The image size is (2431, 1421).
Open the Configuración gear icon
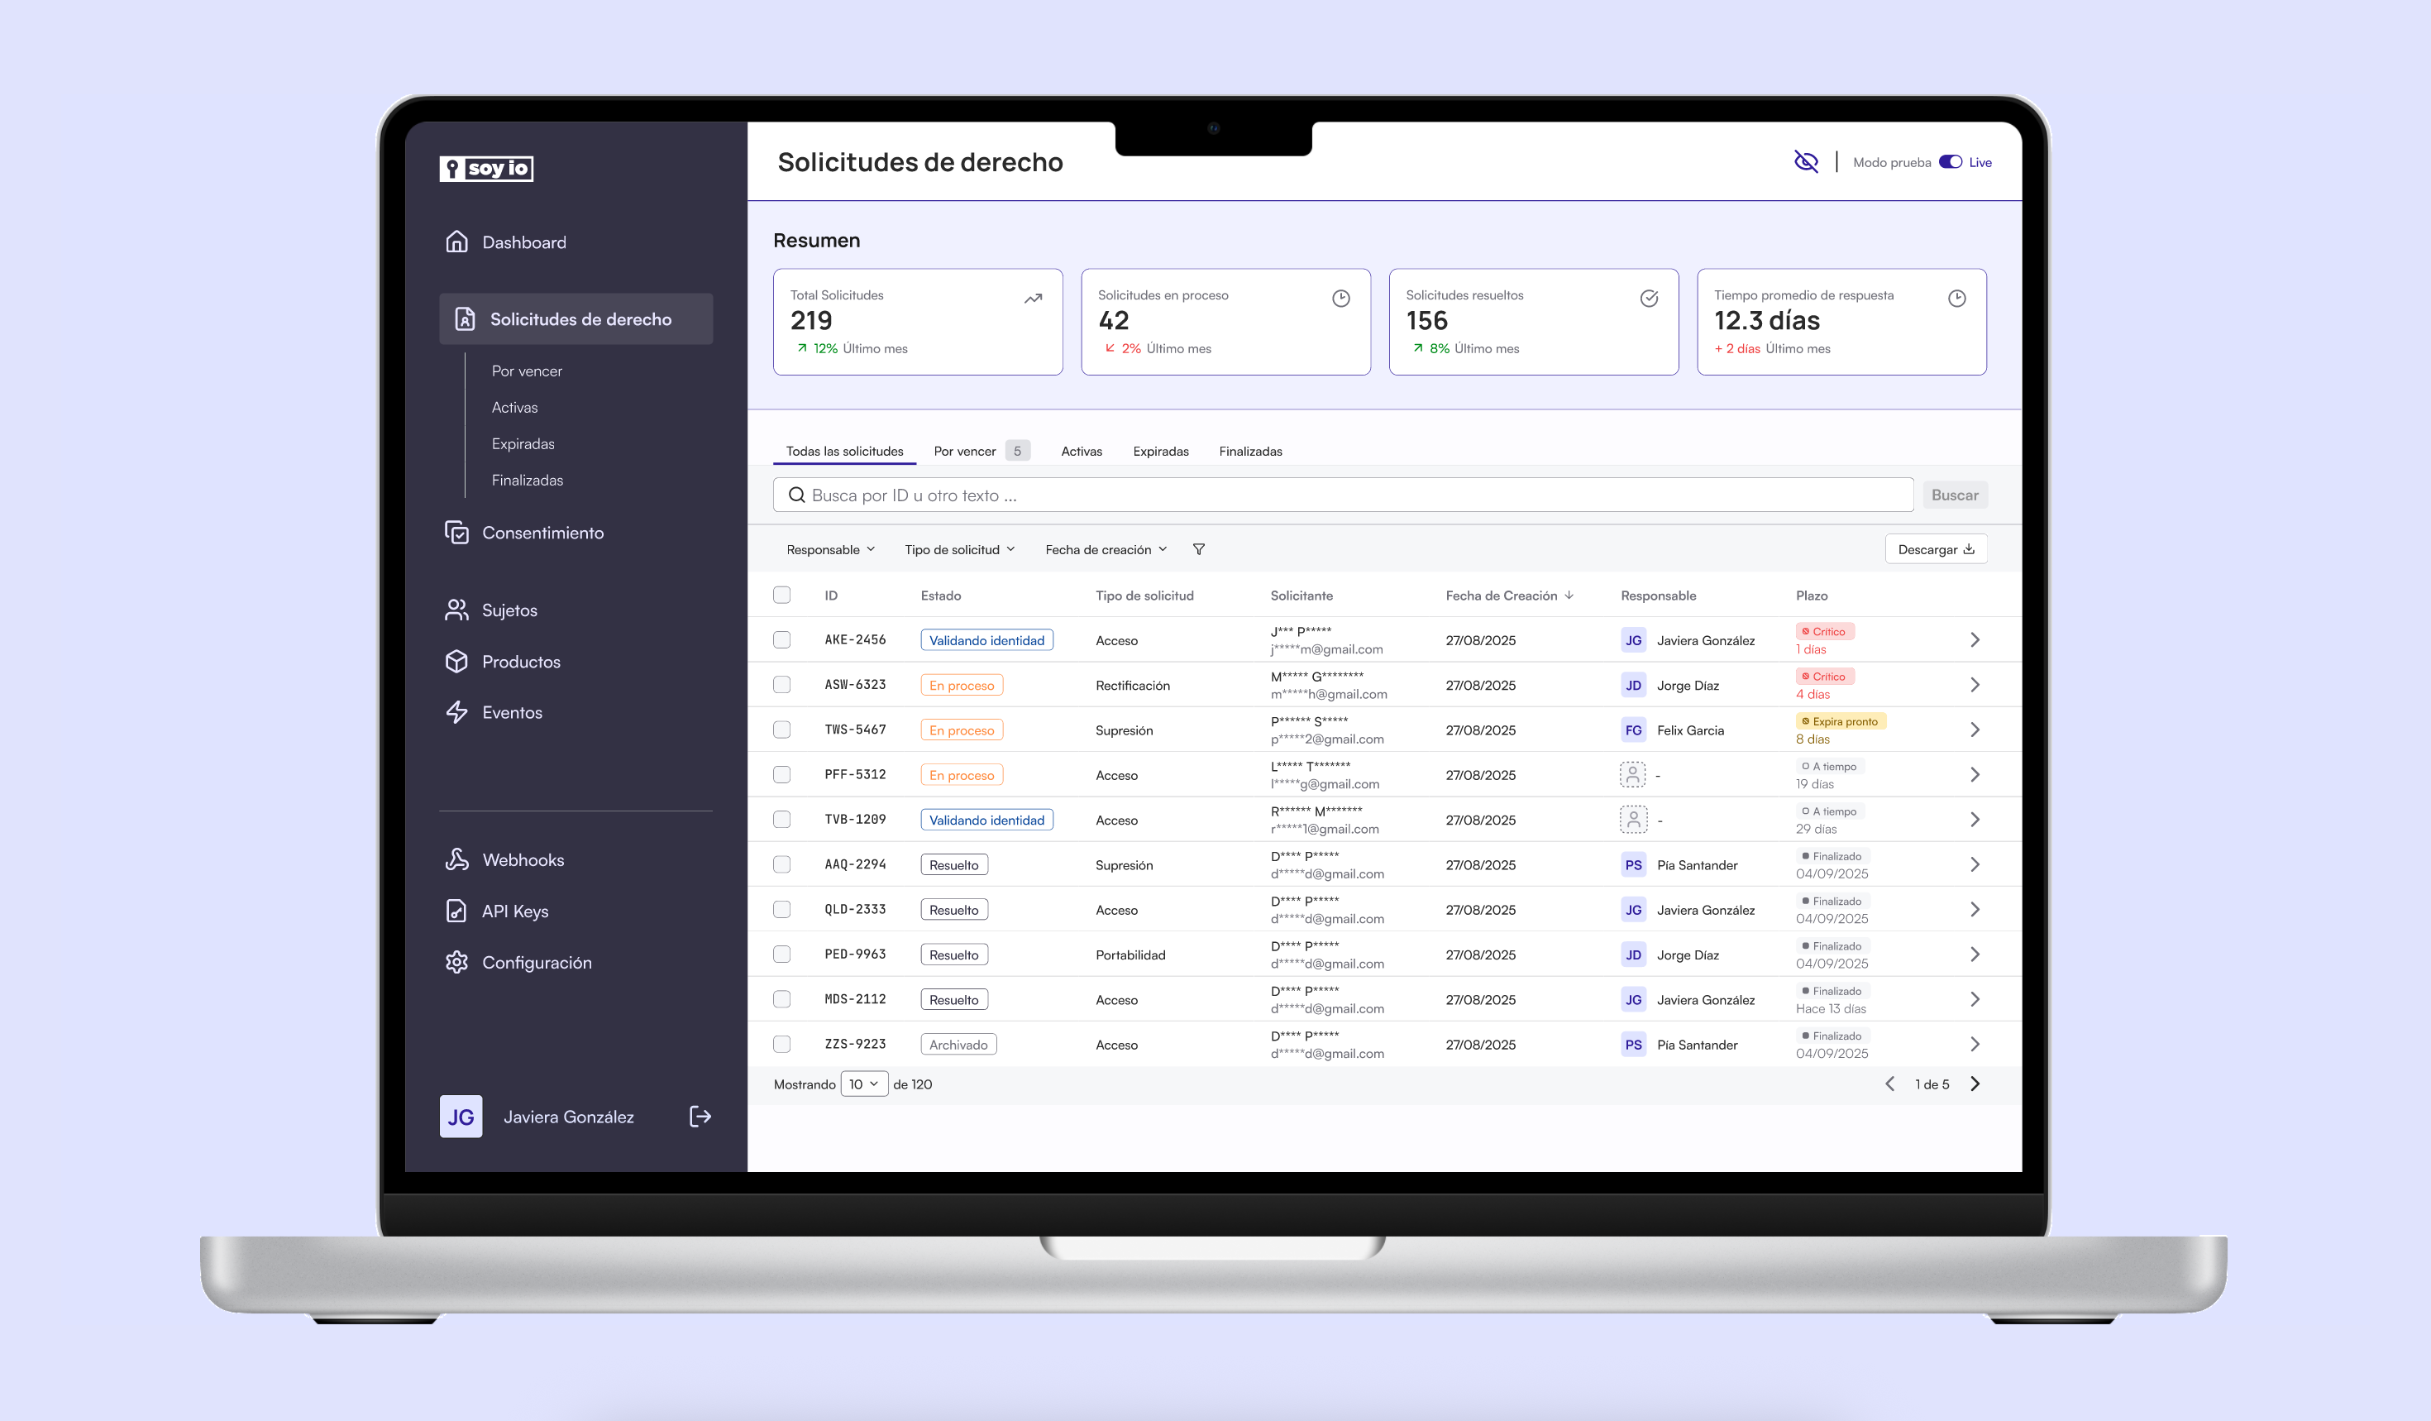click(x=456, y=962)
